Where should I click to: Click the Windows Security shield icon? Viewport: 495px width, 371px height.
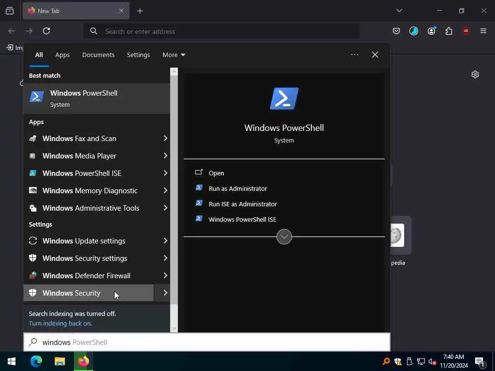pos(33,293)
